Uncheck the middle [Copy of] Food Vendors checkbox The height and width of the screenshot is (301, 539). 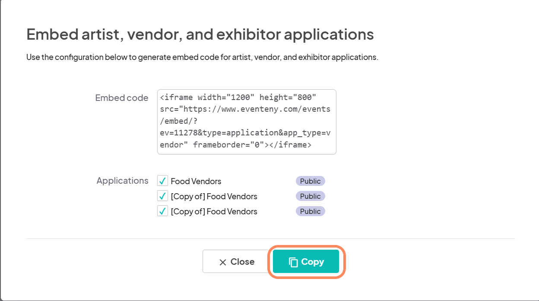pos(162,196)
